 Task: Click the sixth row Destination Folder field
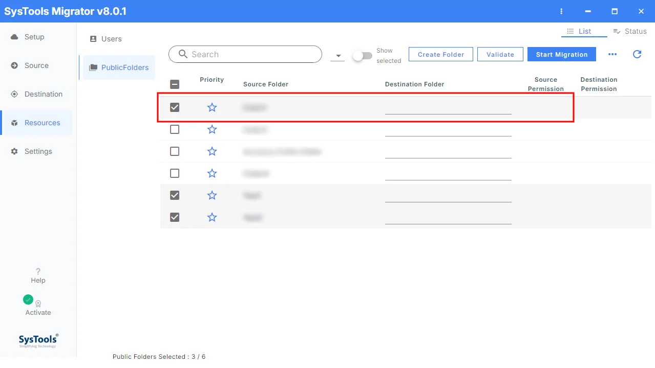[x=448, y=217]
